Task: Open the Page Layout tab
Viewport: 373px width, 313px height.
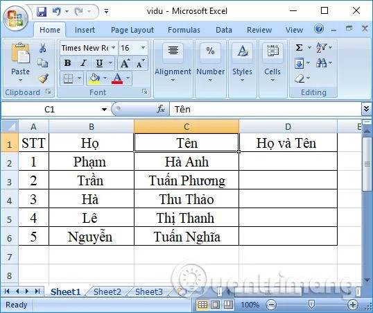Action: pos(132,30)
